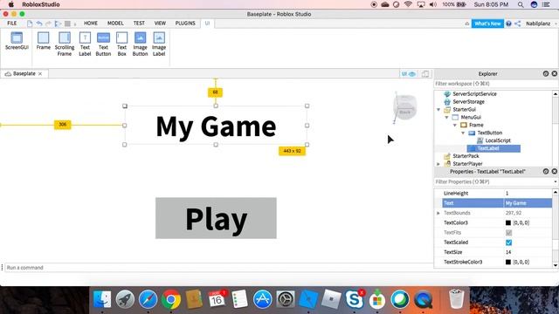
Task: Click the Text property value My Game
Action: coord(528,203)
